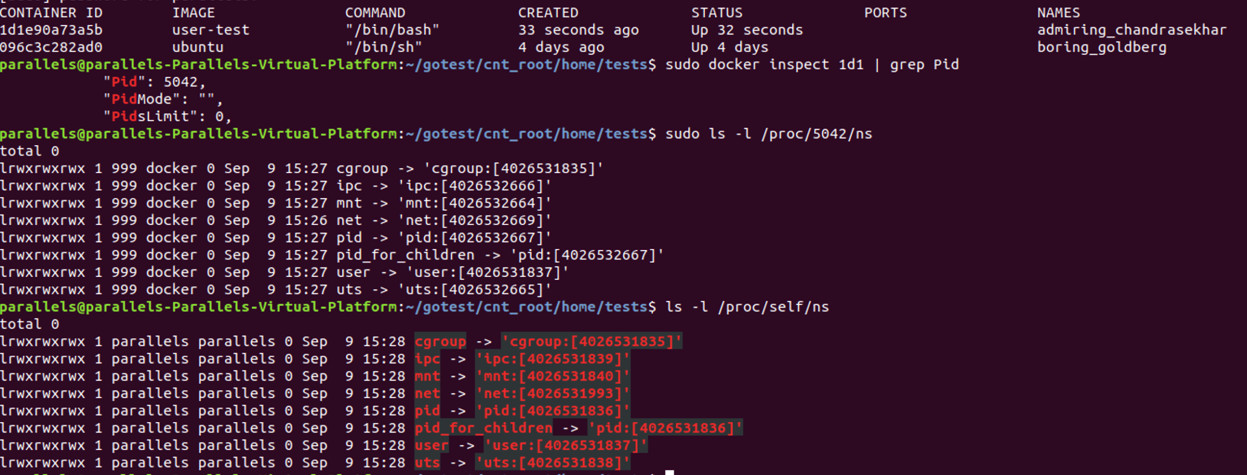Click the STATUS column header
The image size is (1247, 475).
tap(716, 12)
